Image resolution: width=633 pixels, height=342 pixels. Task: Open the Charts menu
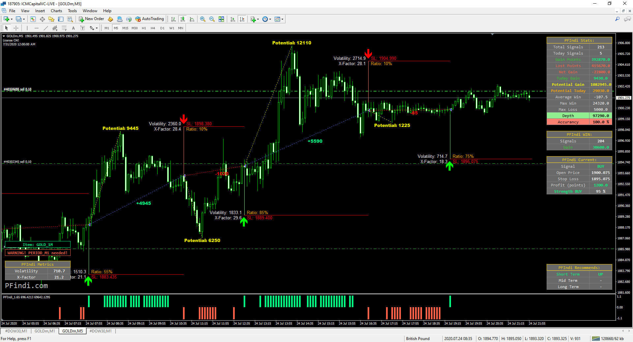click(56, 11)
